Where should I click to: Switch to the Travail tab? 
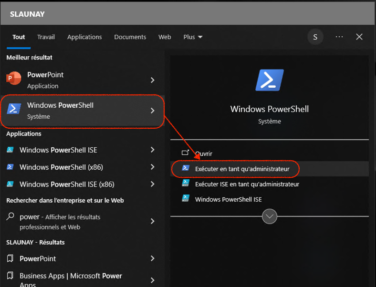click(x=46, y=37)
